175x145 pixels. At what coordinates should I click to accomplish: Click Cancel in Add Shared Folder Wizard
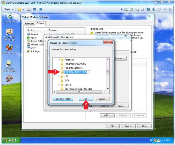121,106
